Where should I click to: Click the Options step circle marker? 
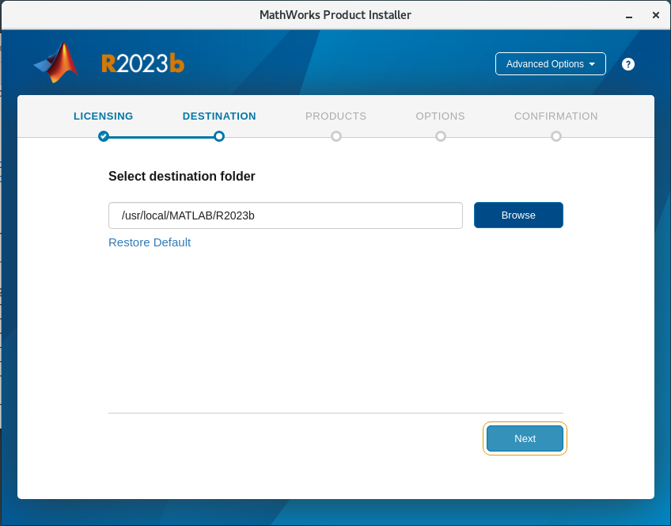pyautogui.click(x=441, y=136)
